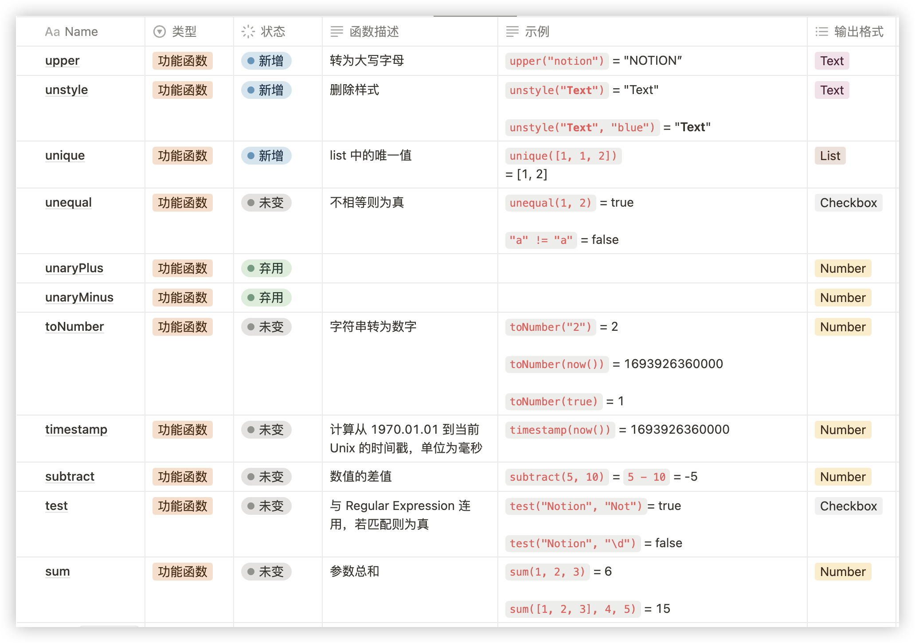Image resolution: width=915 pixels, height=643 pixels.
Task: Click the status spinner icon beside 状态
Action: click(248, 31)
